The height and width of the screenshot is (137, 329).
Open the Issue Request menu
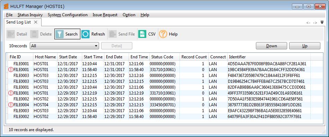point(105,15)
